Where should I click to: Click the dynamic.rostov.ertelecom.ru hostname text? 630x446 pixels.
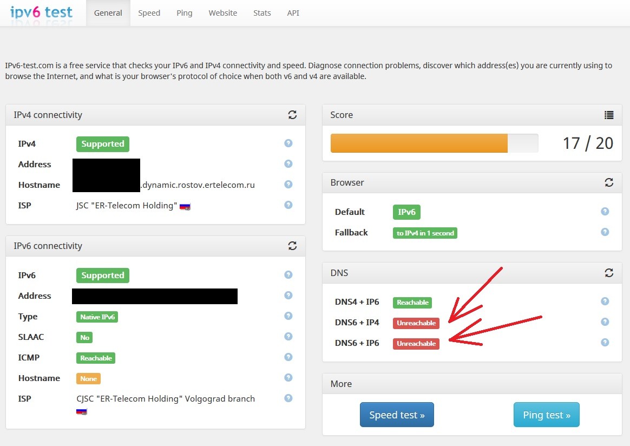(x=198, y=185)
